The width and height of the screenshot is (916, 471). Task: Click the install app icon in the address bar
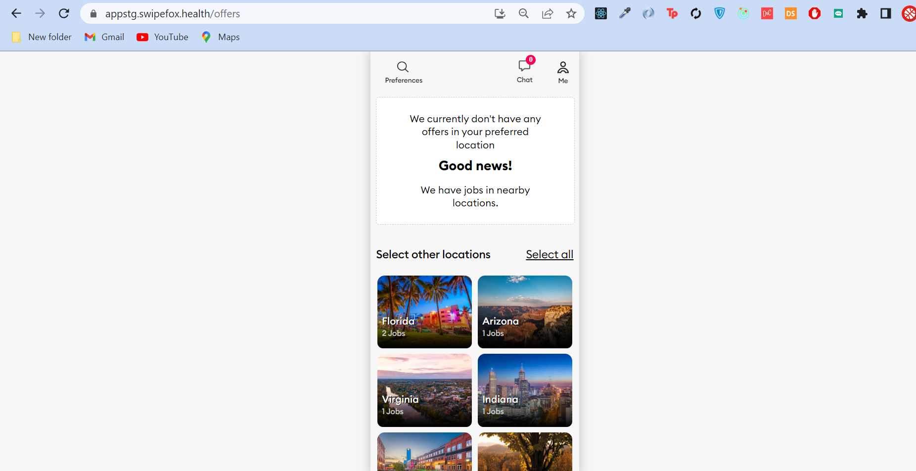pyautogui.click(x=500, y=13)
